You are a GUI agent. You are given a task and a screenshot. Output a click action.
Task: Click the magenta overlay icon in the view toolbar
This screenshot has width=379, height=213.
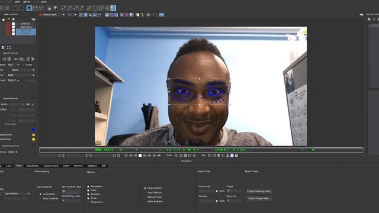(x=127, y=15)
